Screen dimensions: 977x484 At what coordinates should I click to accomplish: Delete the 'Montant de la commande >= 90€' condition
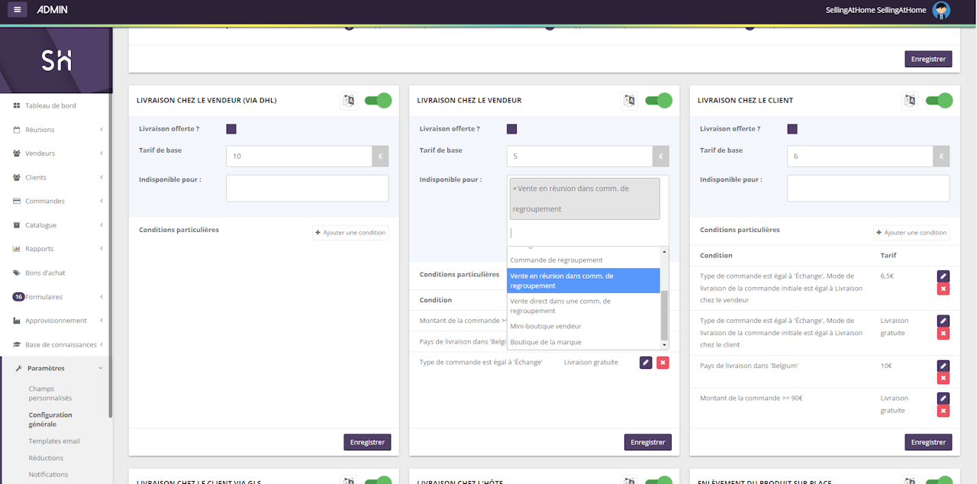click(x=943, y=411)
